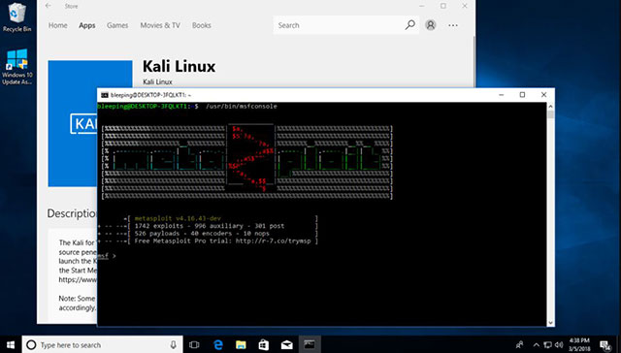Click the /usr/bin/msfconsole command text
This screenshot has height=353, width=621.
coord(242,107)
